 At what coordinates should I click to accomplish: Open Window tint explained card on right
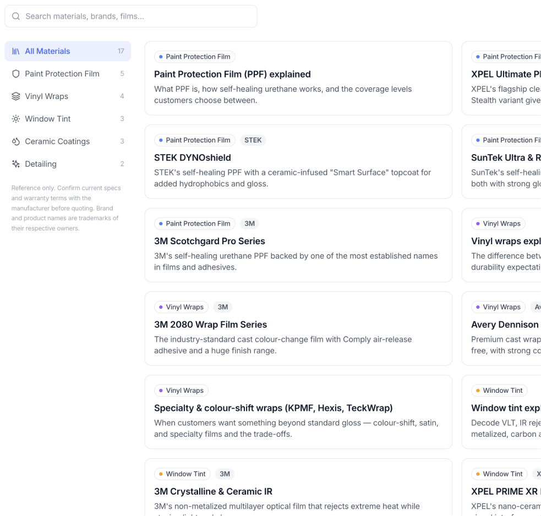[x=501, y=412]
